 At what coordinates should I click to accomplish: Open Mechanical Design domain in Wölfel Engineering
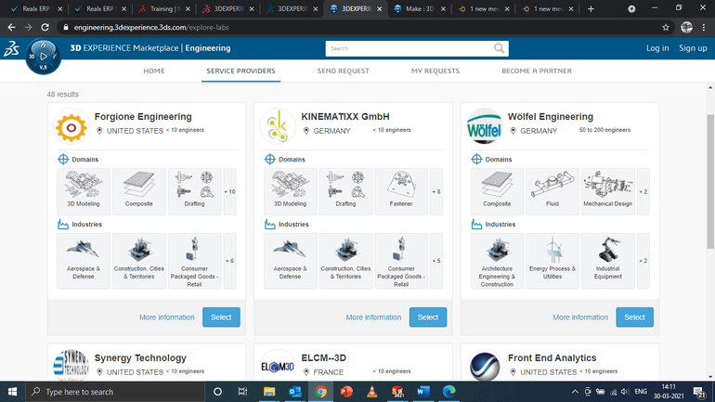click(x=608, y=191)
